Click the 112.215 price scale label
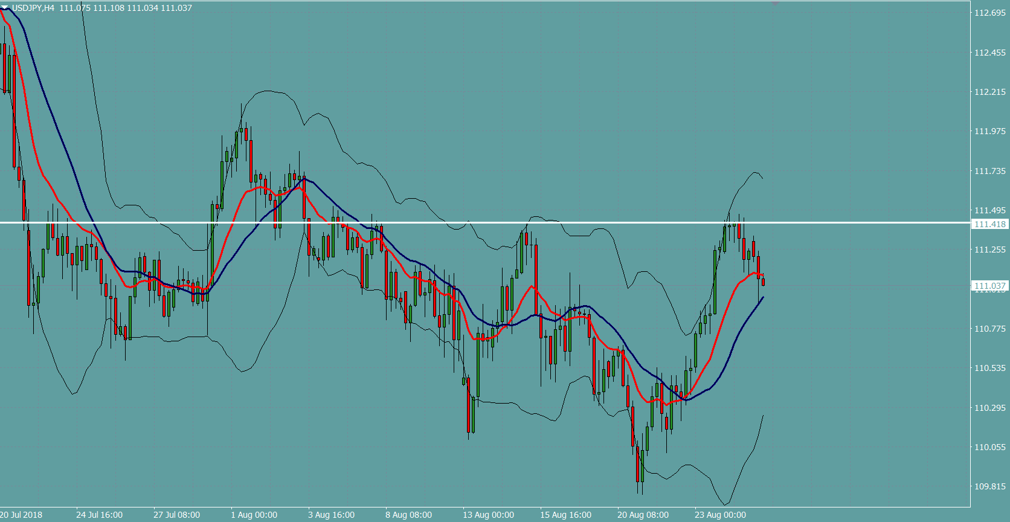The image size is (1010, 522). point(989,92)
